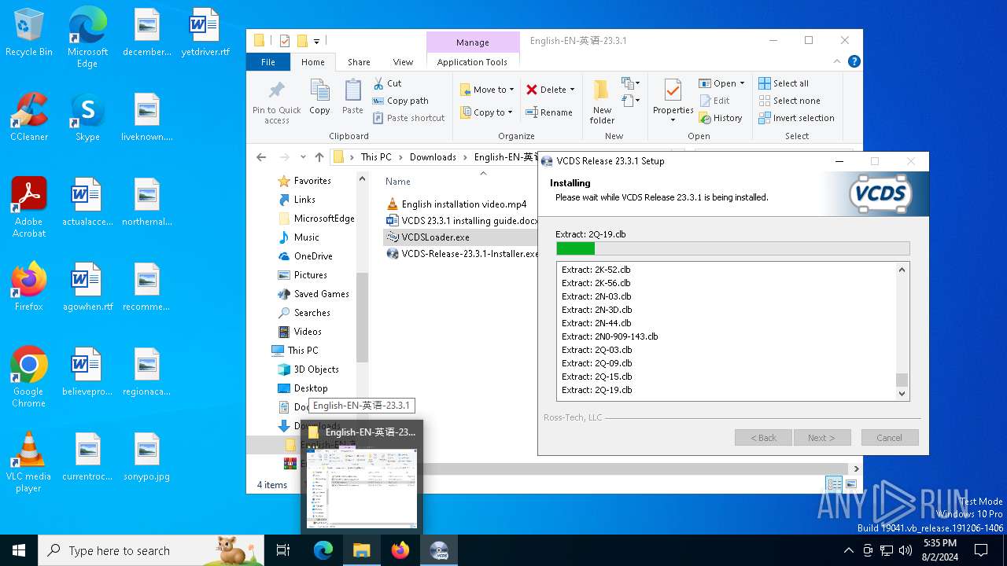Open the Move to dropdown
1007x566 pixels.
point(487,90)
